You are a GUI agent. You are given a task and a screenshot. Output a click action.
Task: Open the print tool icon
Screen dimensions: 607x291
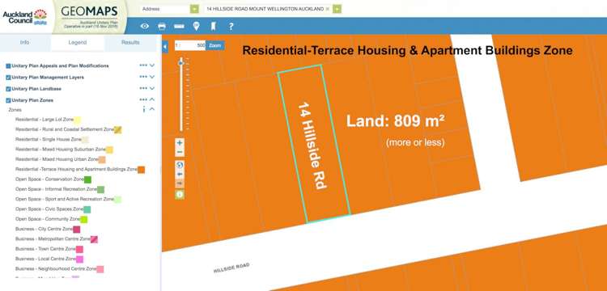tap(162, 27)
